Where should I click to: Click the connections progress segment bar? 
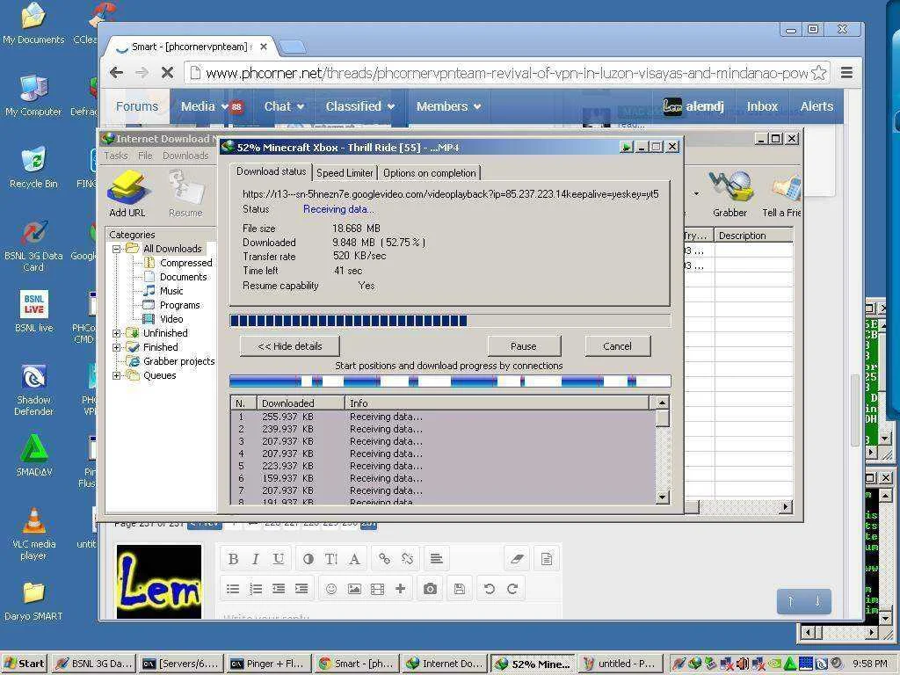[x=450, y=381]
